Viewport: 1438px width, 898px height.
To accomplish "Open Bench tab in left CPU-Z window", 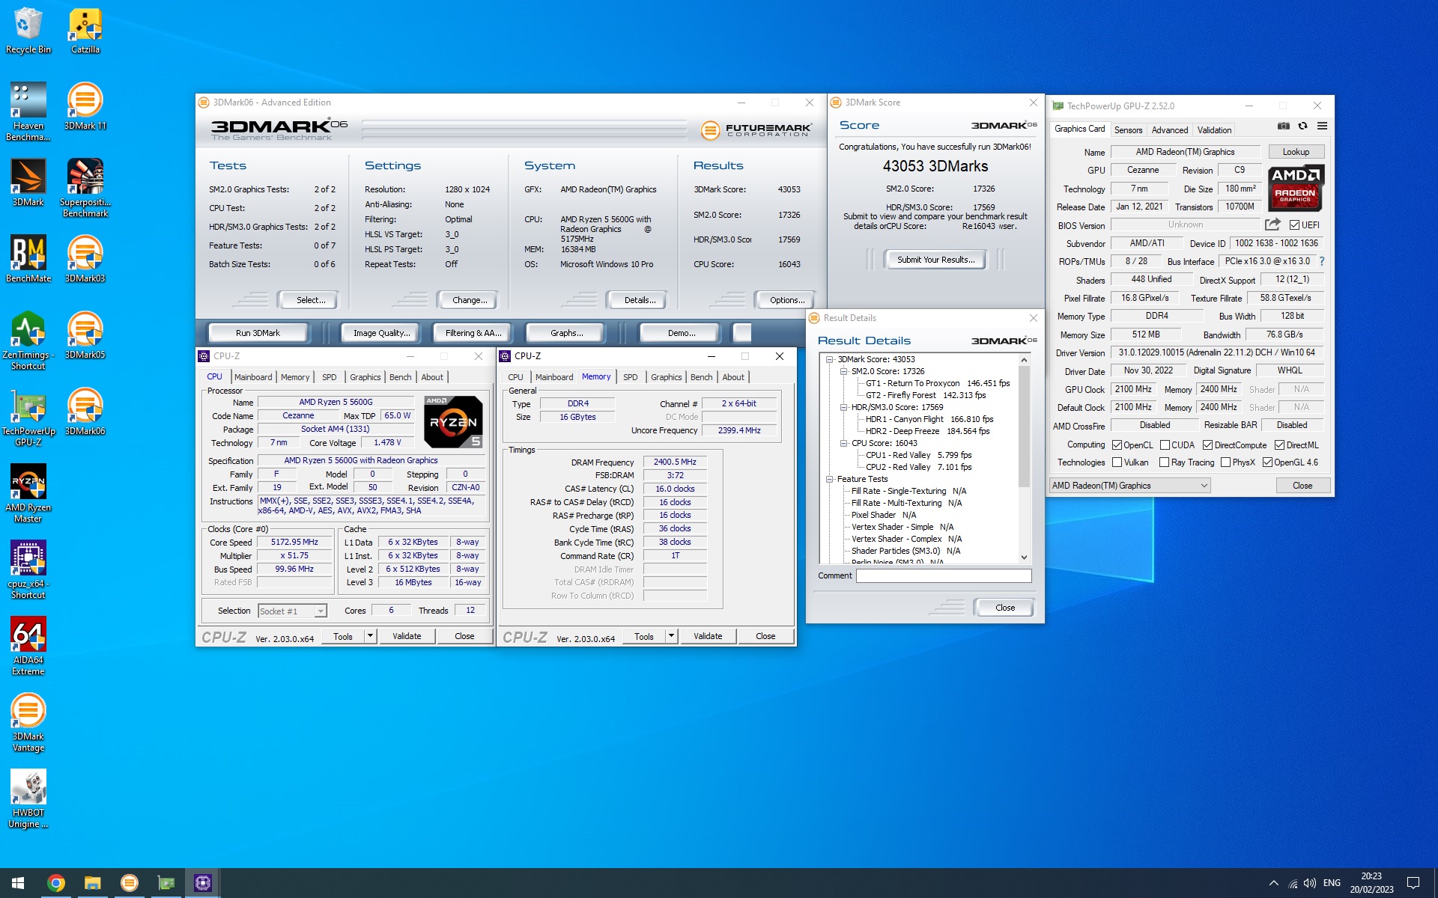I will tap(401, 377).
